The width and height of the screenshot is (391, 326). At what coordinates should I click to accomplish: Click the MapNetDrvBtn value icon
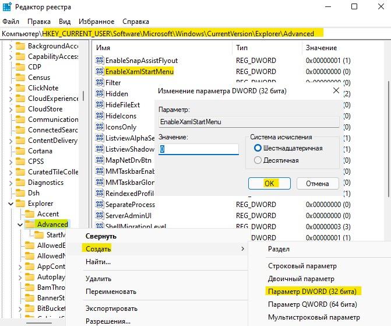tap(100, 160)
